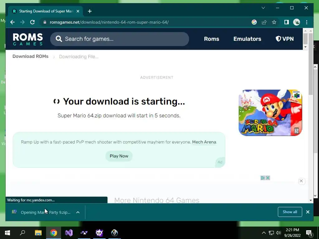Show hidden system tray icons
Screen dimensions: 319x239
click(264, 233)
